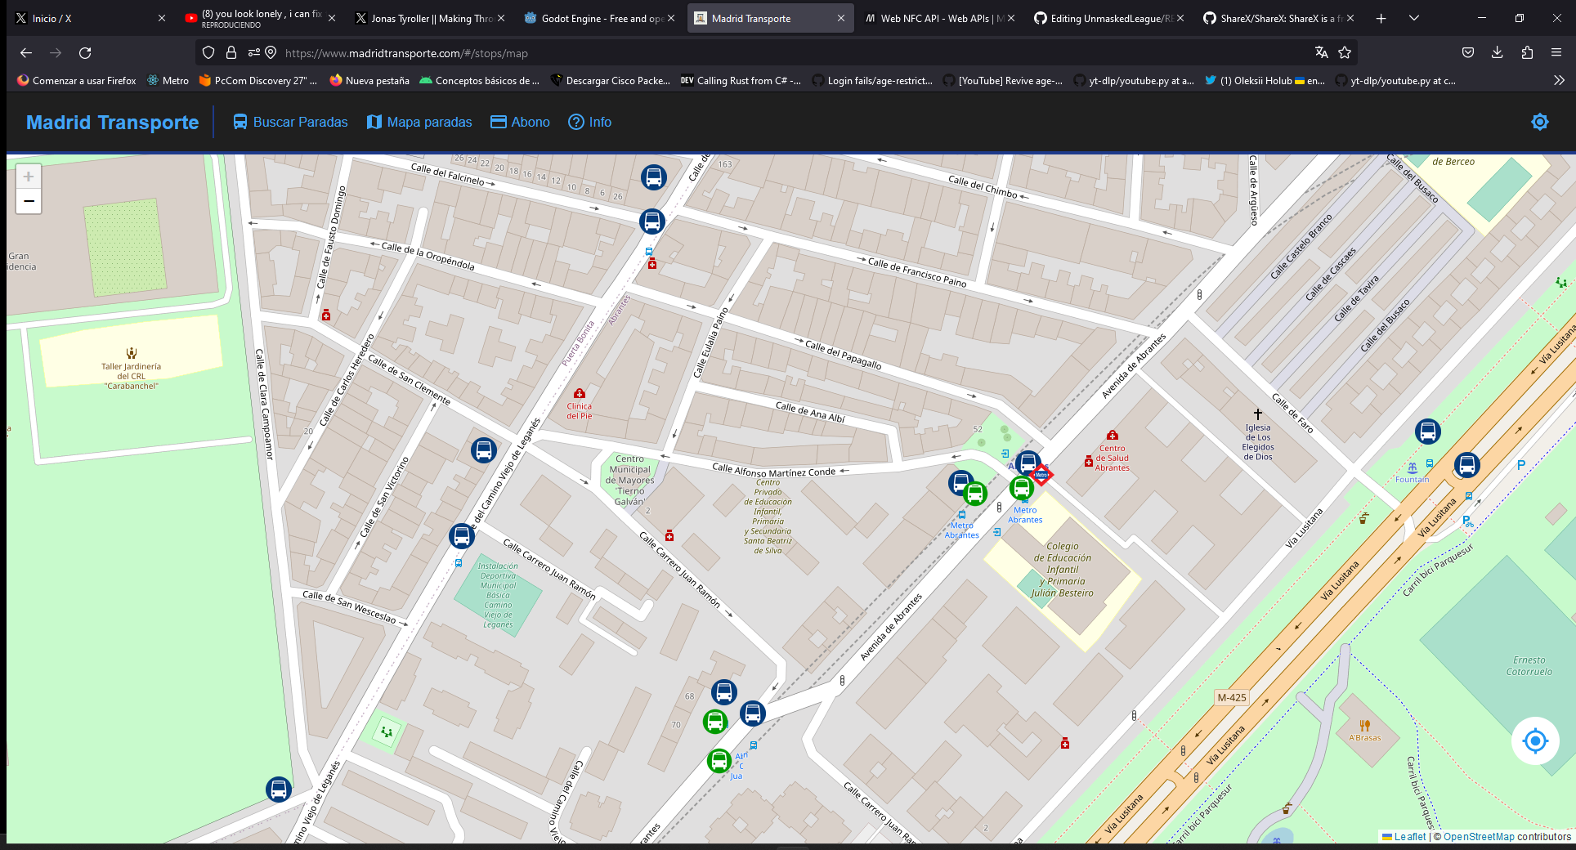The width and height of the screenshot is (1576, 850).
Task: Open Firefox application hamburger menu
Action: (x=1556, y=53)
